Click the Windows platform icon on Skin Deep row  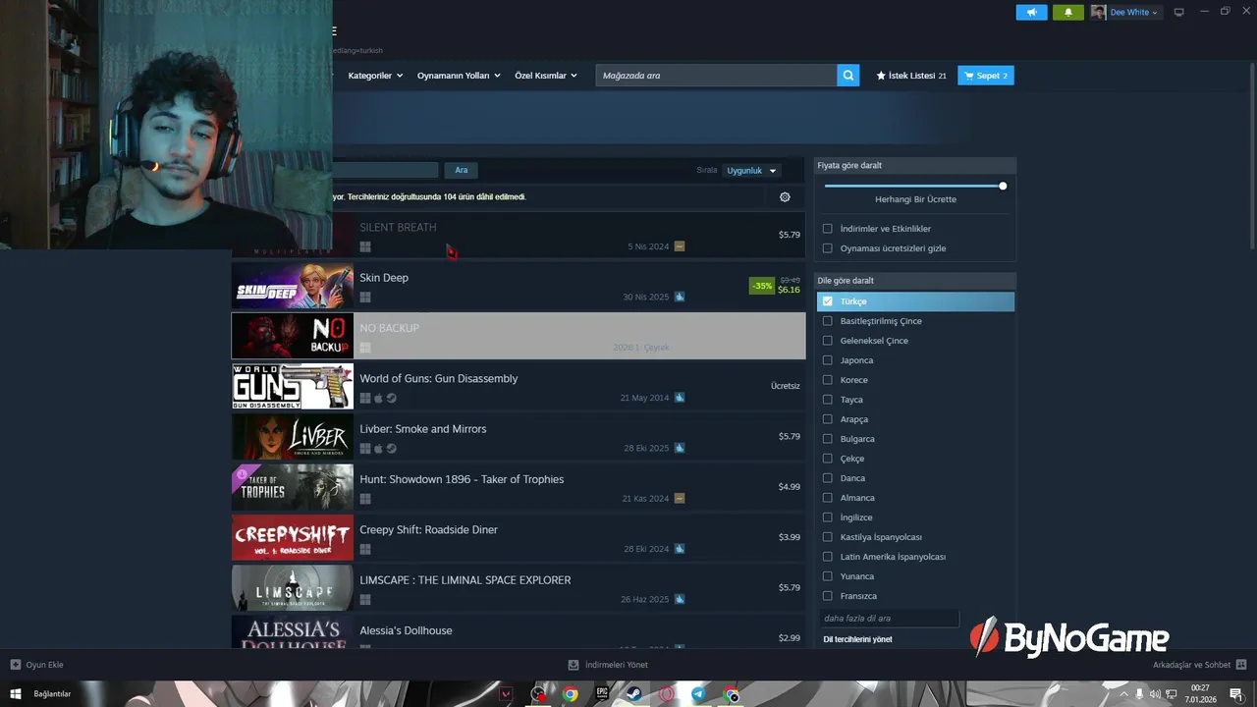point(365,297)
